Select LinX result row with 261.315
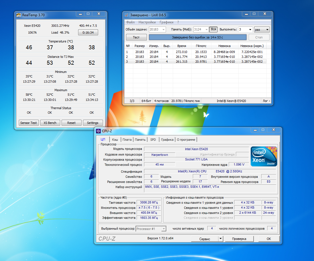 point(195,62)
